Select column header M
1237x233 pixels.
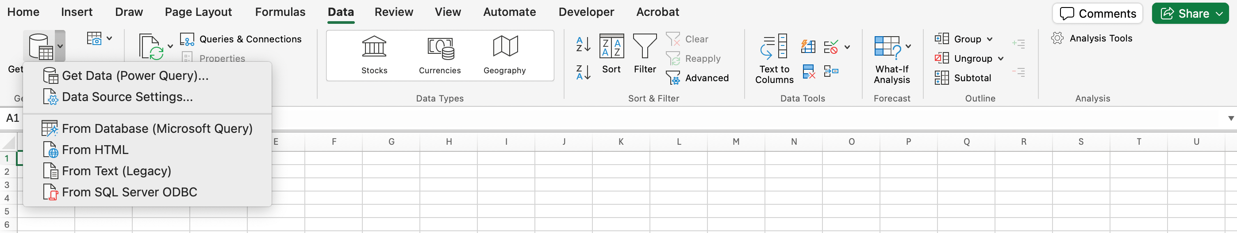[736, 142]
